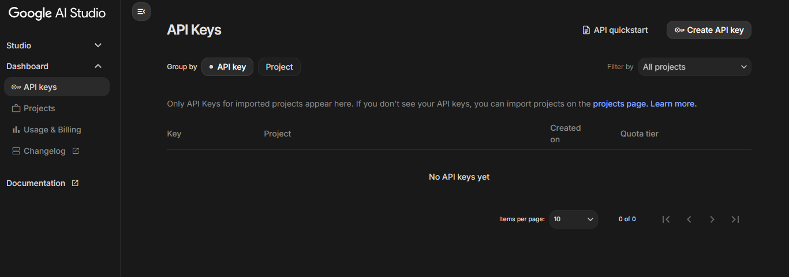Go to the next page arrow
Image resolution: width=789 pixels, height=277 pixels.
click(712, 219)
